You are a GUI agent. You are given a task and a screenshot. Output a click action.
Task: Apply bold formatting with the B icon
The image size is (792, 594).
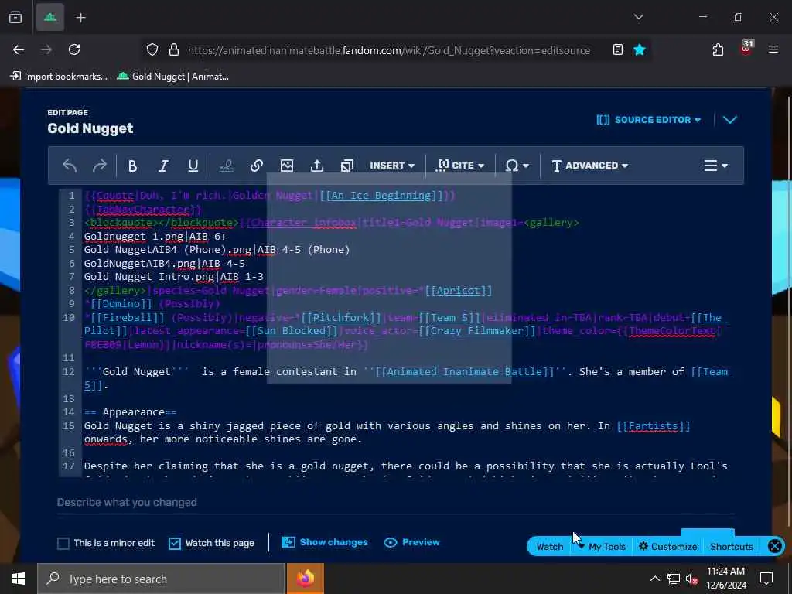(132, 166)
